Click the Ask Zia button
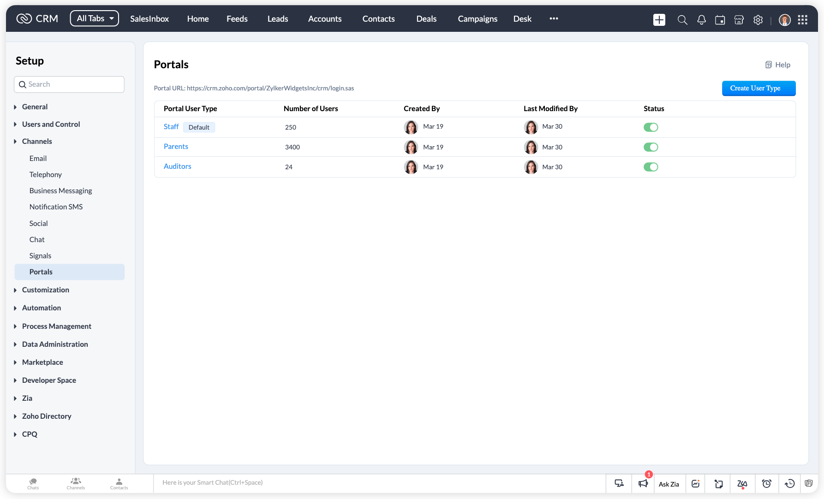The width and height of the screenshot is (824, 499). pyautogui.click(x=669, y=484)
